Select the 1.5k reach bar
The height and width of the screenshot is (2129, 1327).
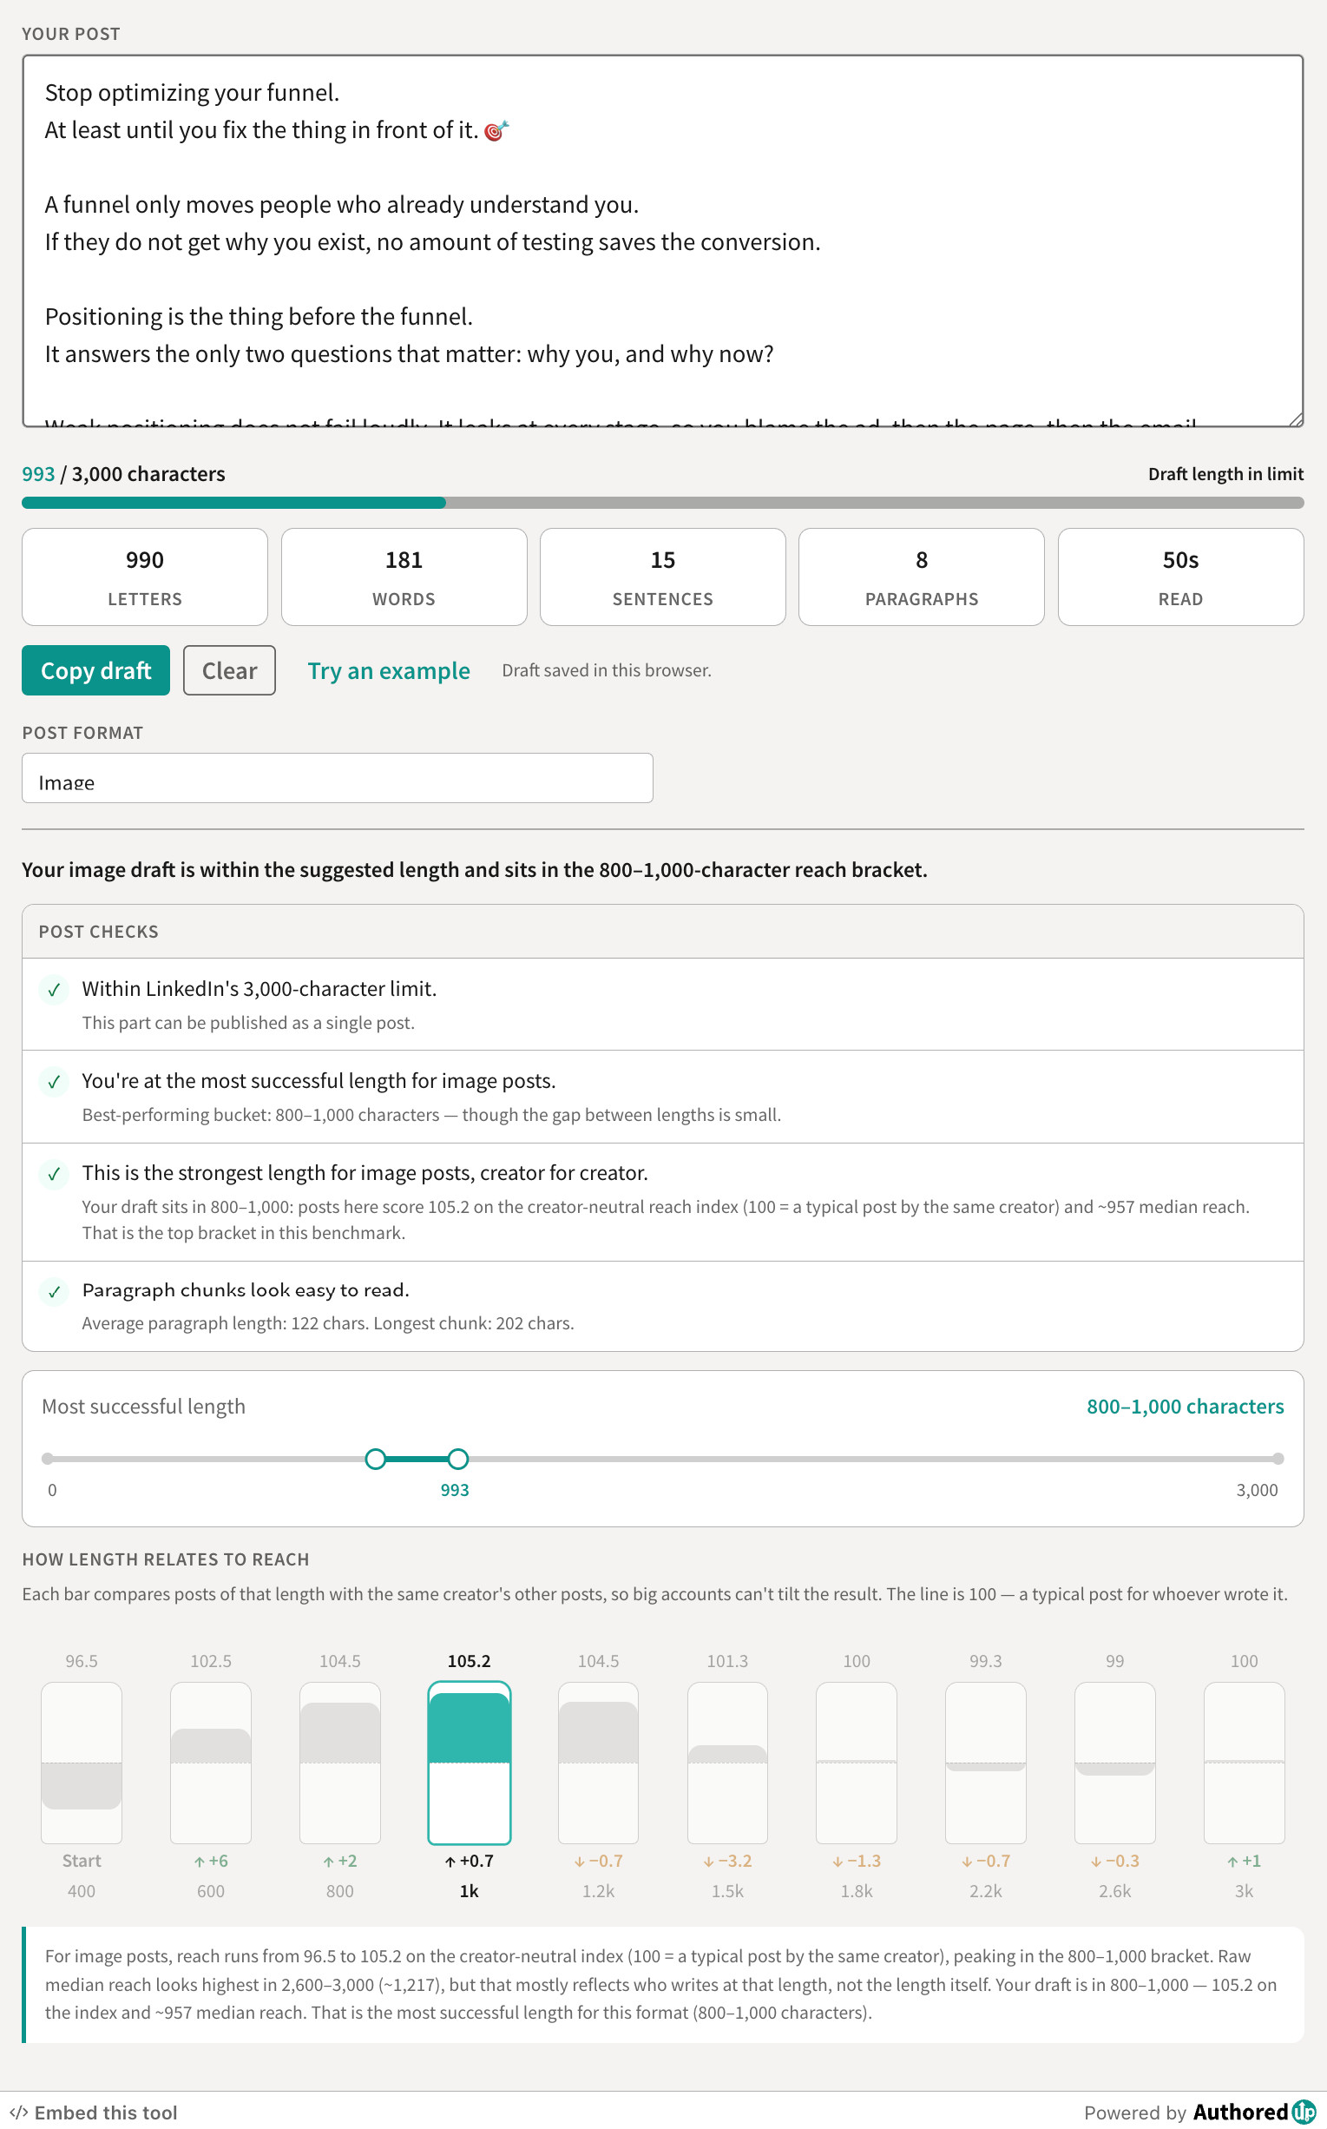pos(727,1763)
